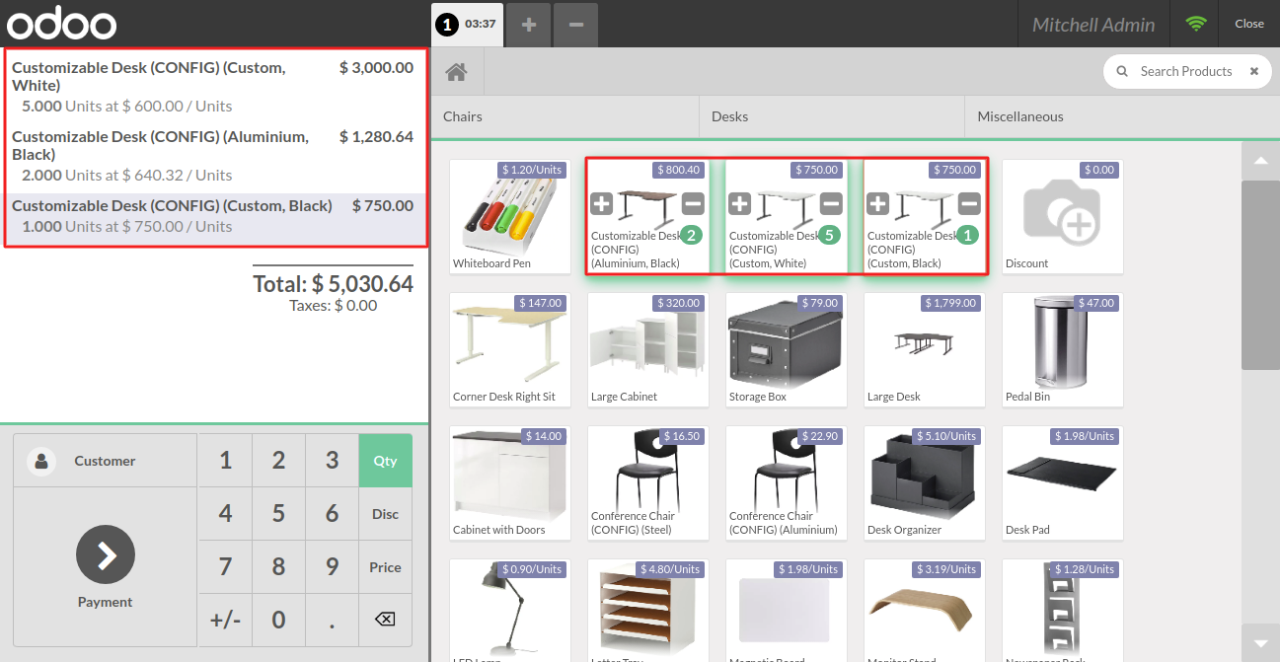Click the product list scrollbar handle
Viewport: 1280px width, 662px height.
1260,275
